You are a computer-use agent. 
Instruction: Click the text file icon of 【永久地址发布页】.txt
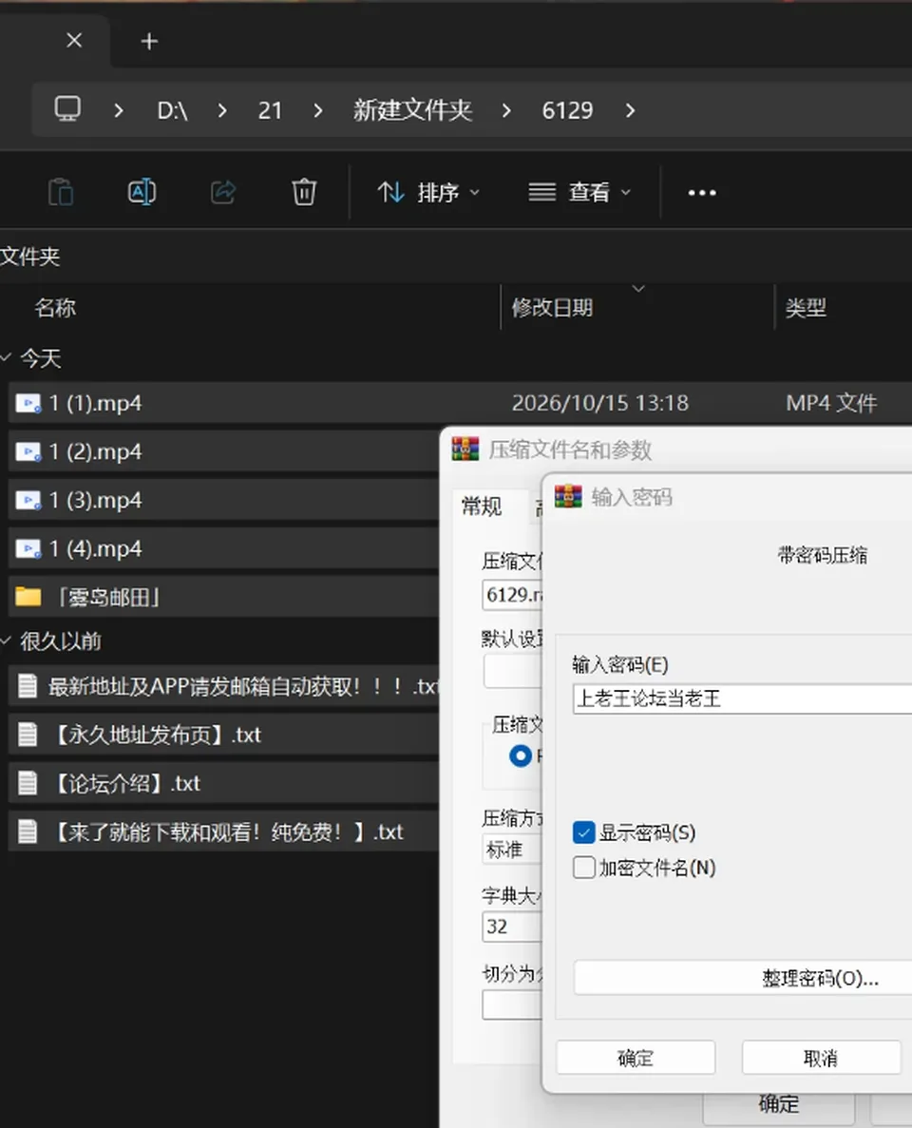point(28,735)
